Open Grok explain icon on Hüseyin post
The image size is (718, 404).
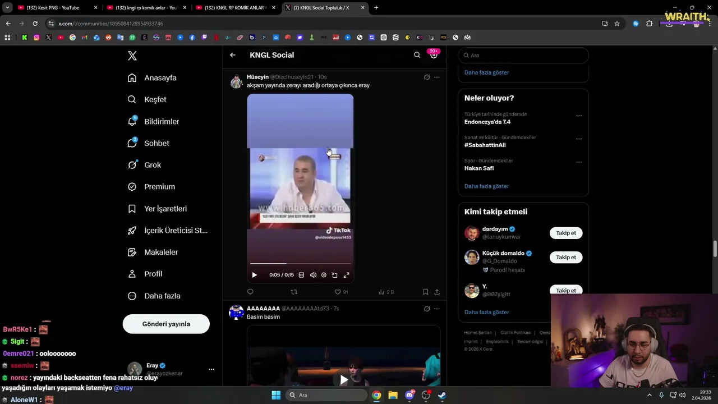pos(427,77)
